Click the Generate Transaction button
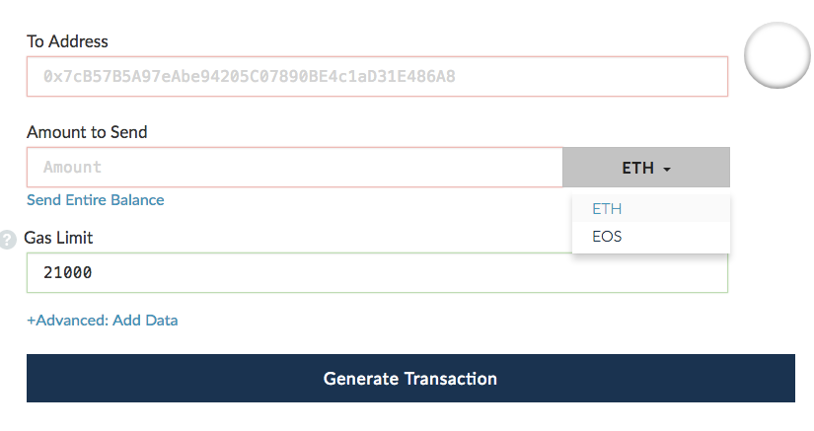Viewport: 814px width, 431px height. pos(410,379)
